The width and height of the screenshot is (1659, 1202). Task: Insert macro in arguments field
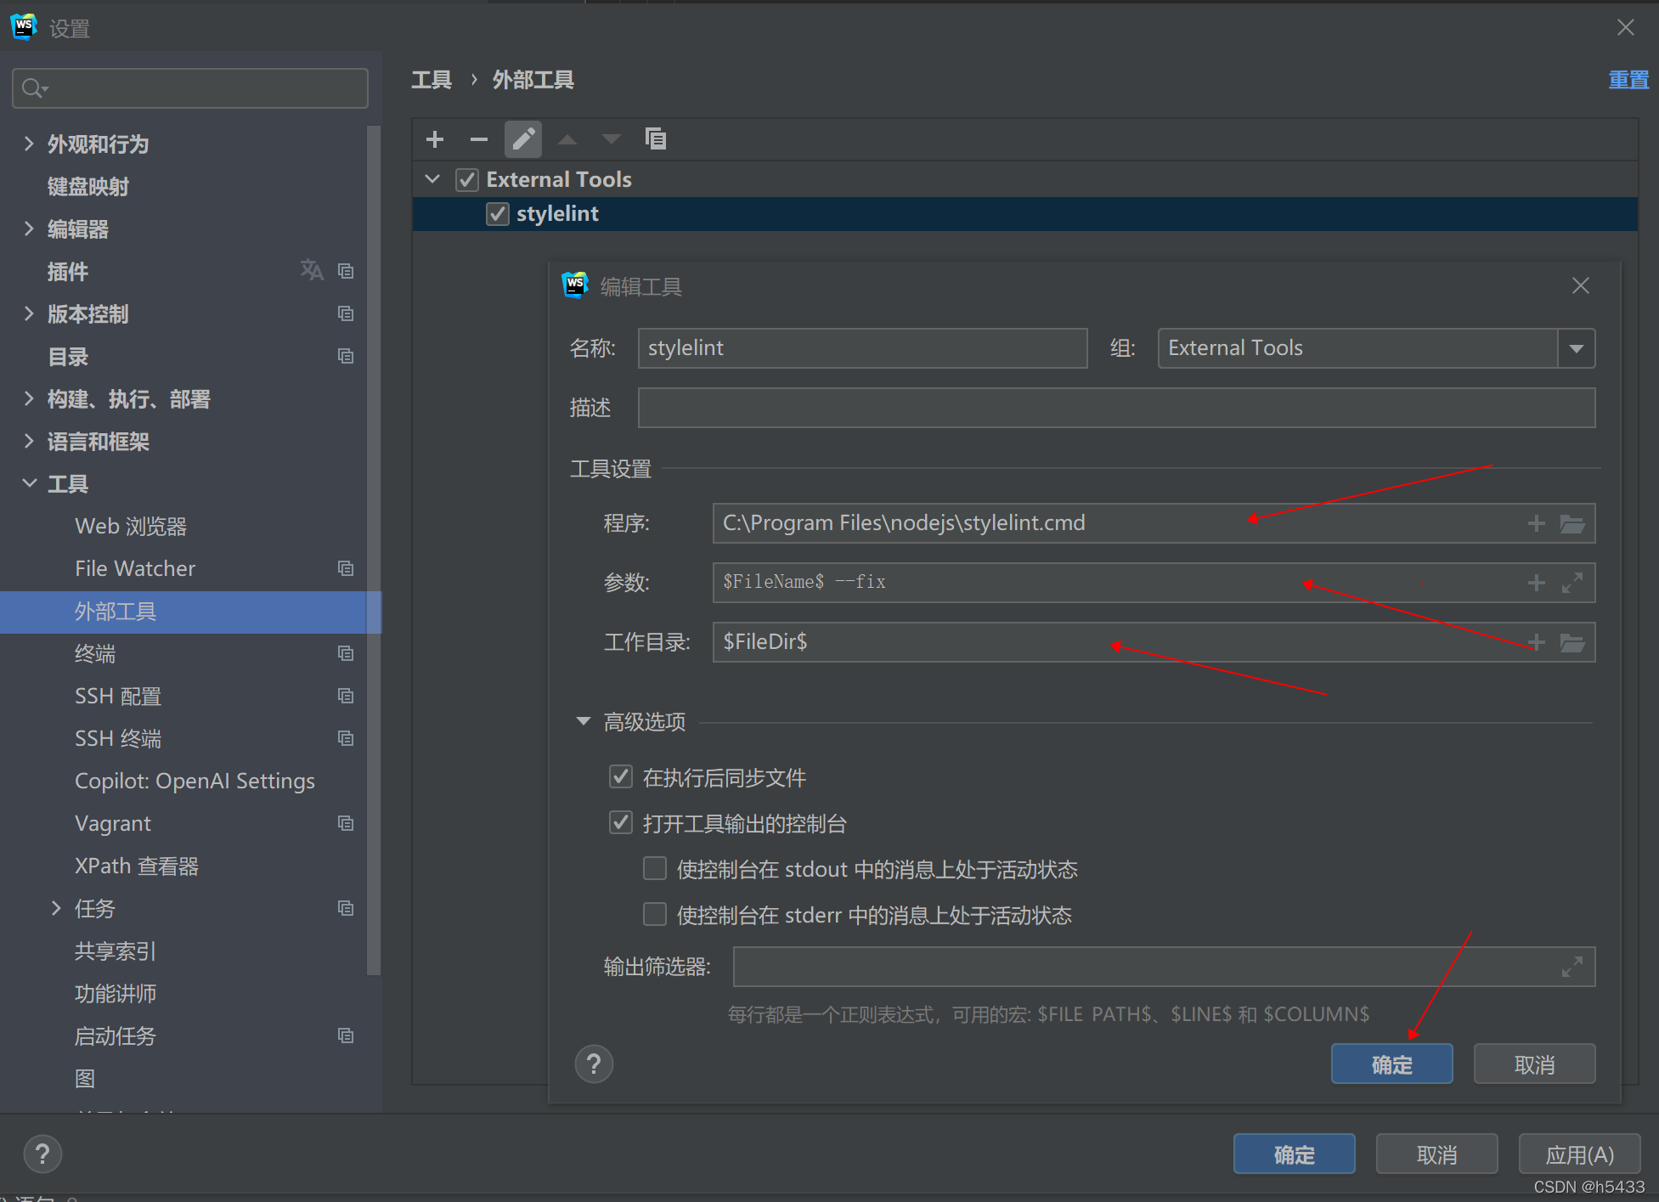[1536, 583]
